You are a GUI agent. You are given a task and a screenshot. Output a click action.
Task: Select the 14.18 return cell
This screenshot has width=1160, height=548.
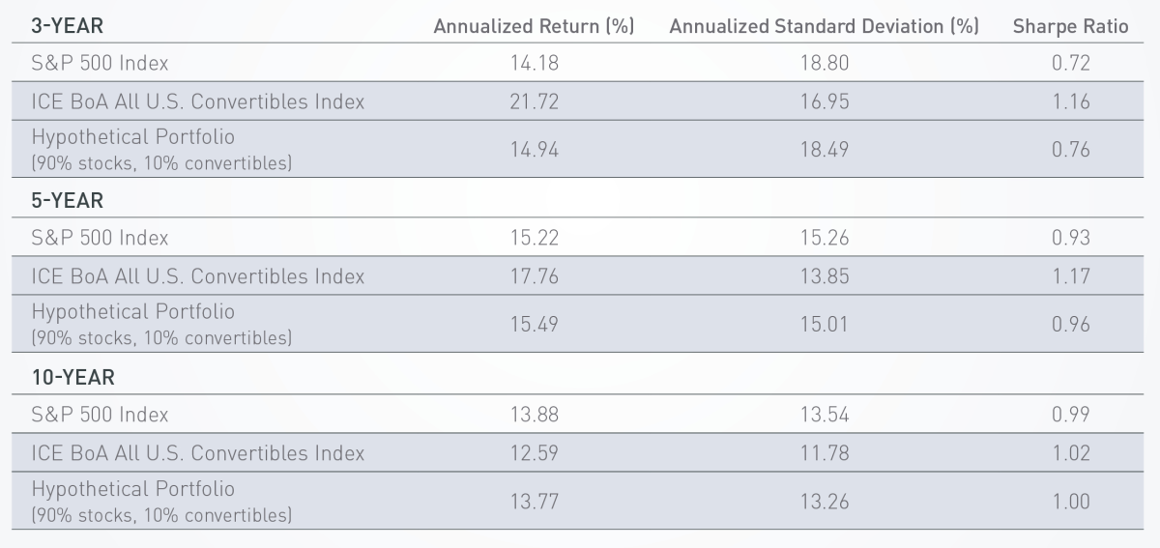[x=534, y=64]
